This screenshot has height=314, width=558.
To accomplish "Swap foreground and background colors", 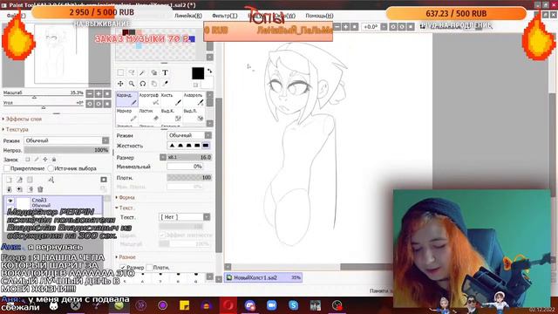I will pyautogui.click(x=209, y=72).
